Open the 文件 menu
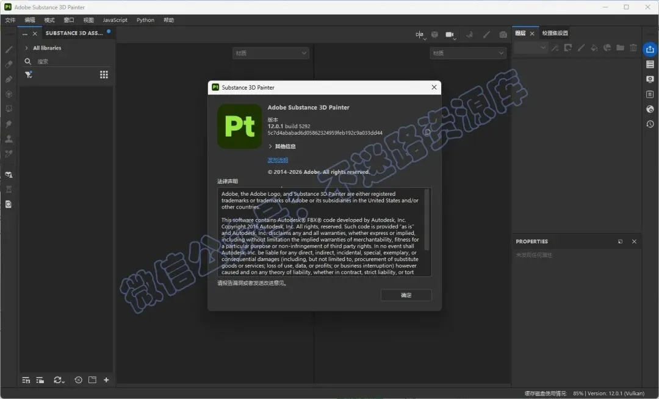 point(10,20)
